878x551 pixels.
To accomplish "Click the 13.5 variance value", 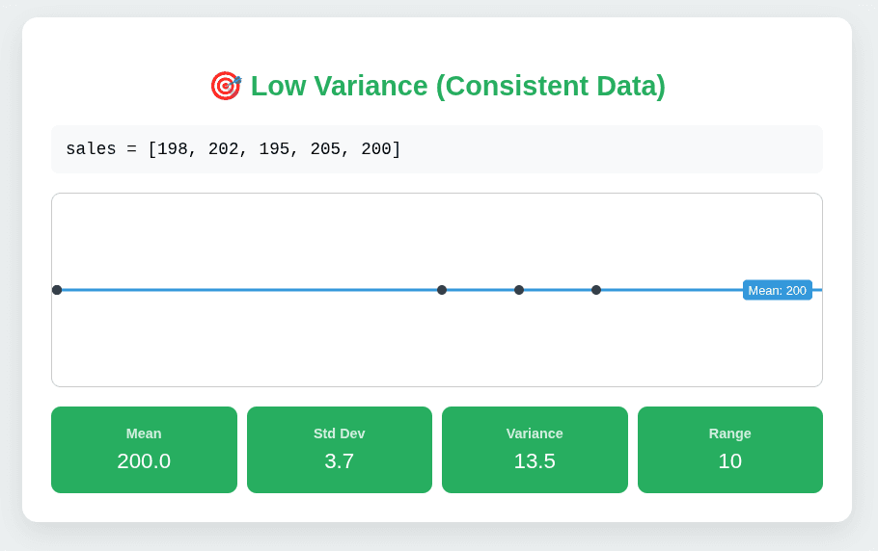I will point(535,461).
